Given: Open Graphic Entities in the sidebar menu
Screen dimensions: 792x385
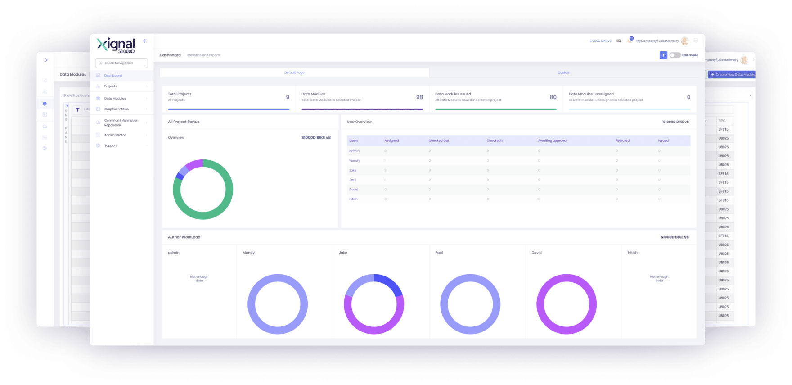Looking at the screenshot, I should click(x=117, y=109).
